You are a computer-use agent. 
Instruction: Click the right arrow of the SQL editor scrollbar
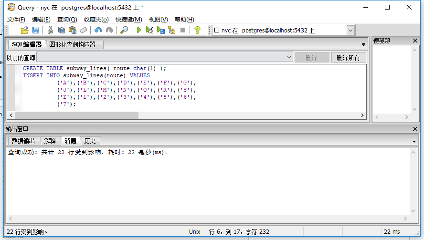pos(362,115)
